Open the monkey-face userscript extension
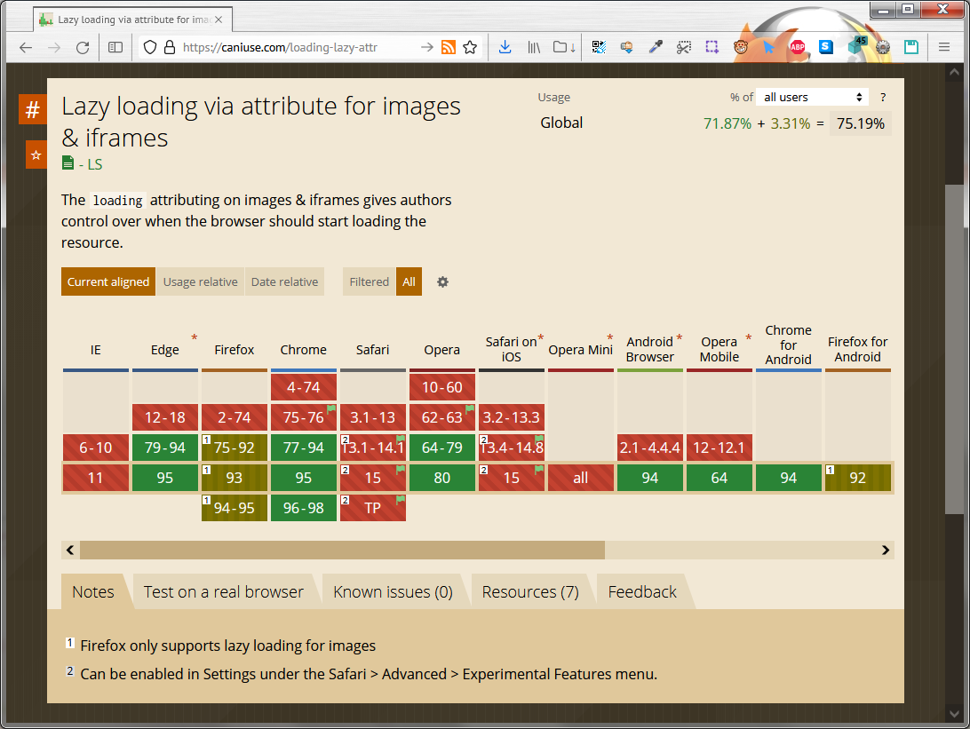 [x=741, y=47]
